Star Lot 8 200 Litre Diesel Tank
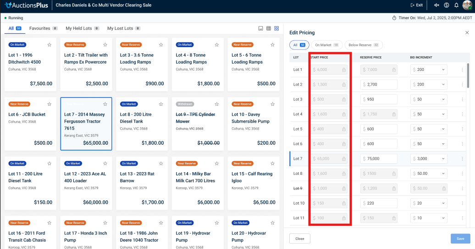This screenshot has height=249, width=475. click(x=161, y=104)
